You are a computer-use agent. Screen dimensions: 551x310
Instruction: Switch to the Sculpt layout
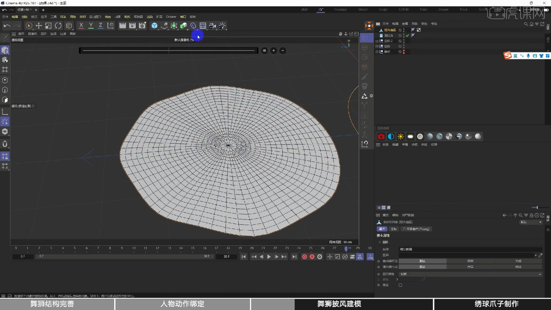(383, 9)
